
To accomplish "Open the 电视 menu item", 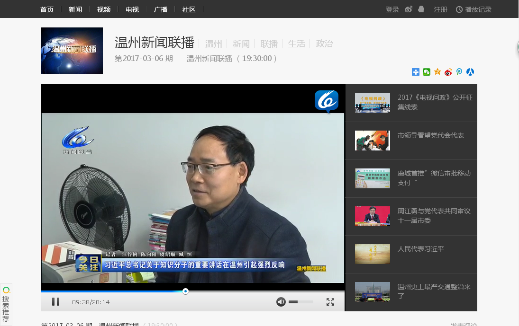I will [132, 9].
